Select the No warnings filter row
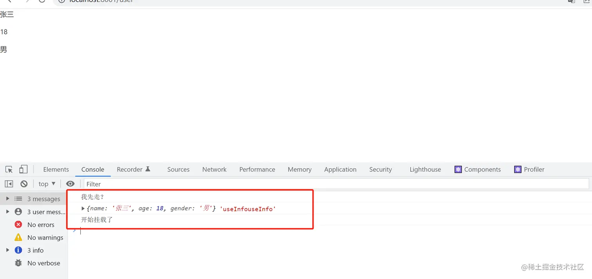592x279 pixels. click(34, 237)
